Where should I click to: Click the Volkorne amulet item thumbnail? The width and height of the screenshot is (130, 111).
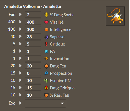(x=115, y=16)
